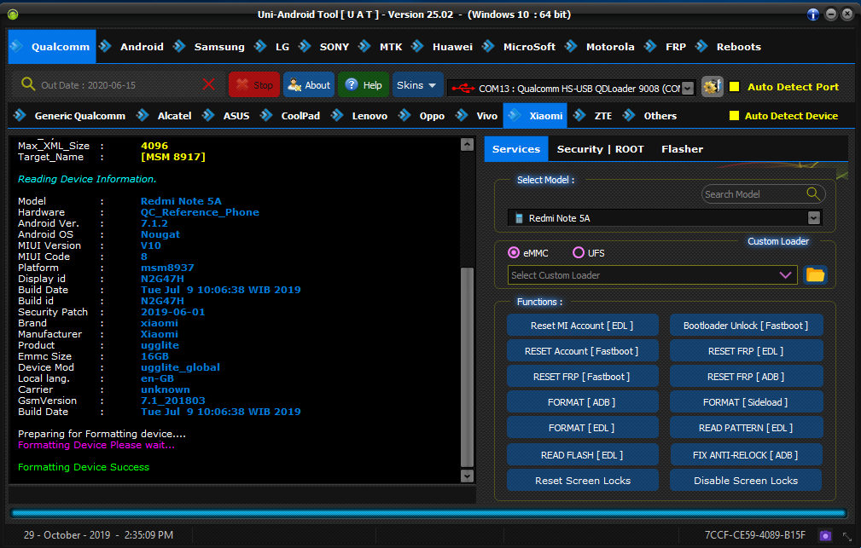
Task: Select the UFS radio button
Action: click(x=579, y=252)
